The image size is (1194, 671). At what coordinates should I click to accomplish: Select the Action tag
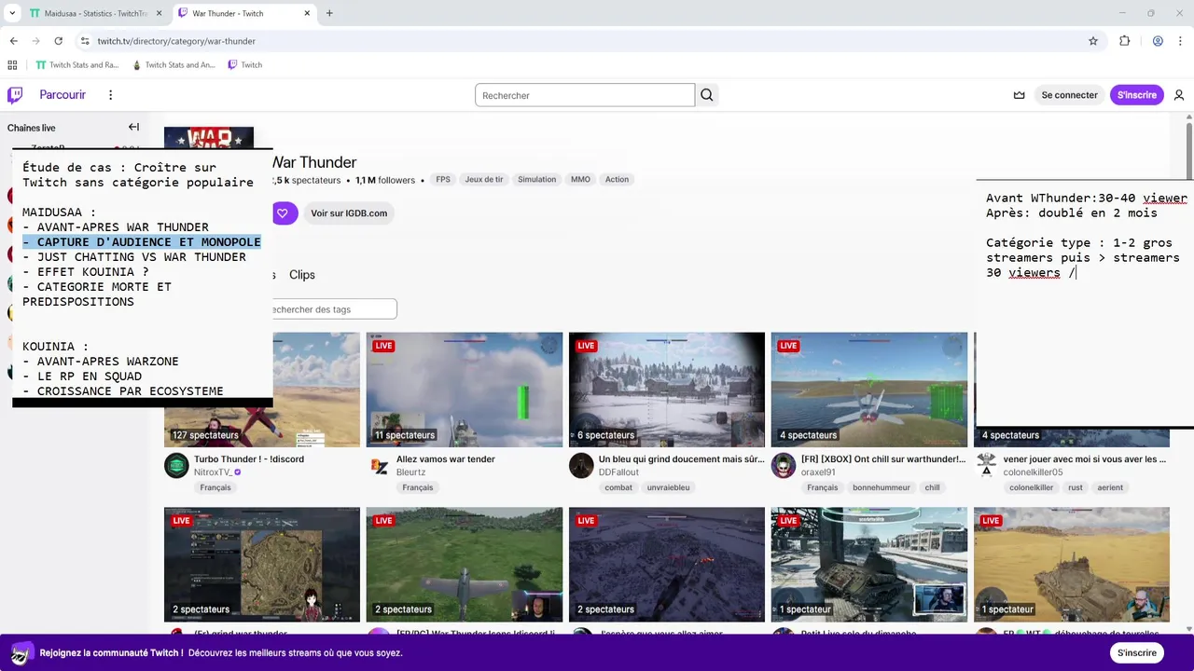click(617, 179)
